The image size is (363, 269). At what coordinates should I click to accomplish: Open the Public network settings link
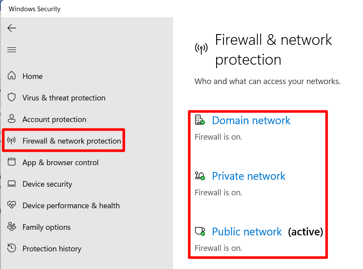pyautogui.click(x=247, y=231)
